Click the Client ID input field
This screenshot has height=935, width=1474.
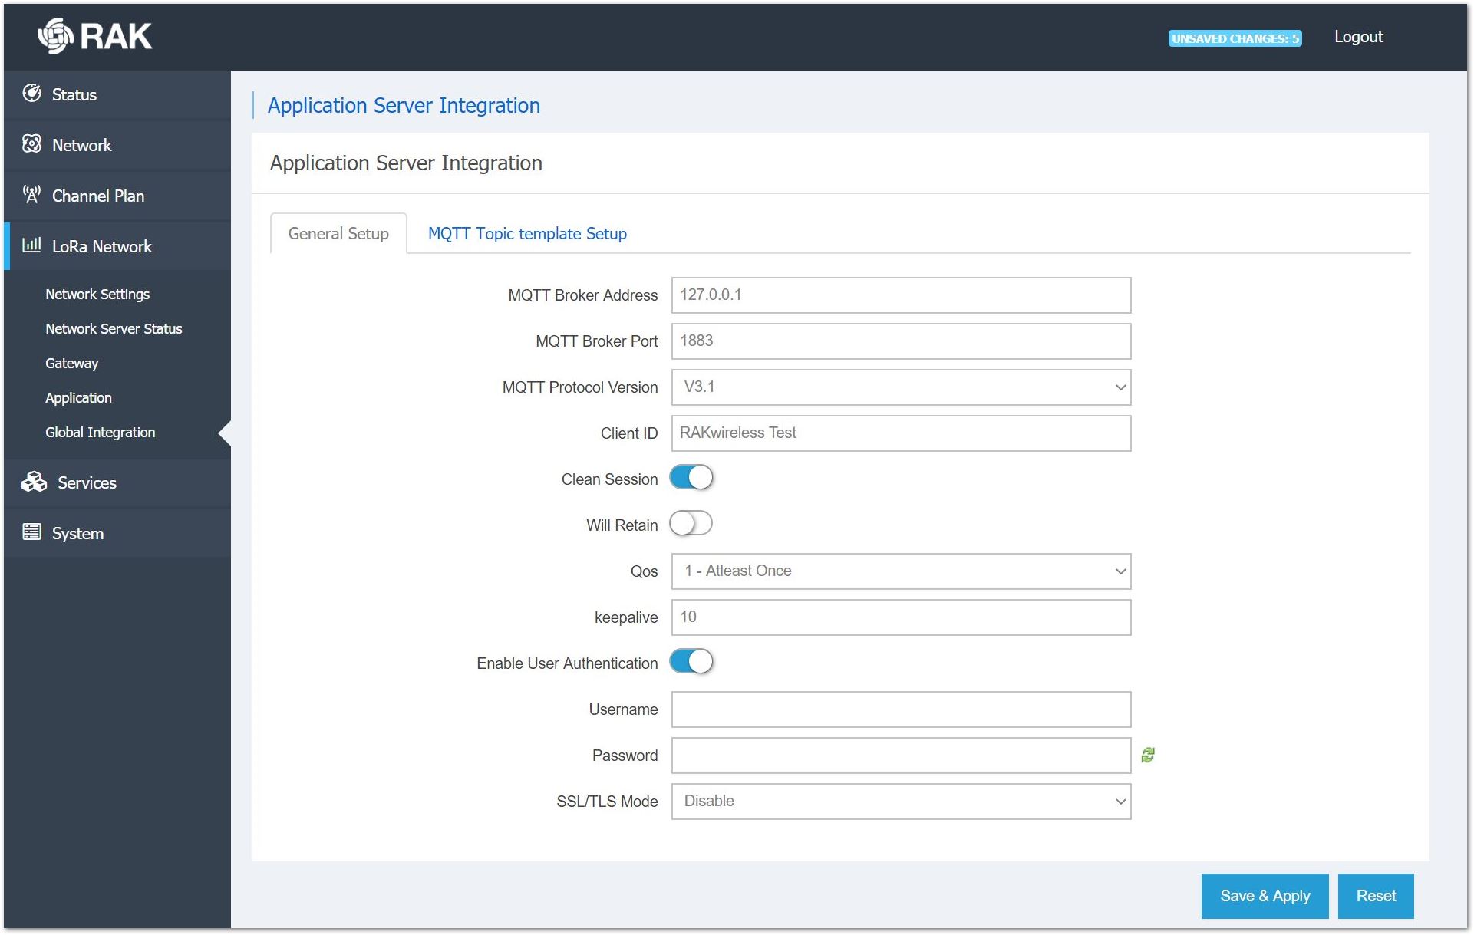(901, 433)
